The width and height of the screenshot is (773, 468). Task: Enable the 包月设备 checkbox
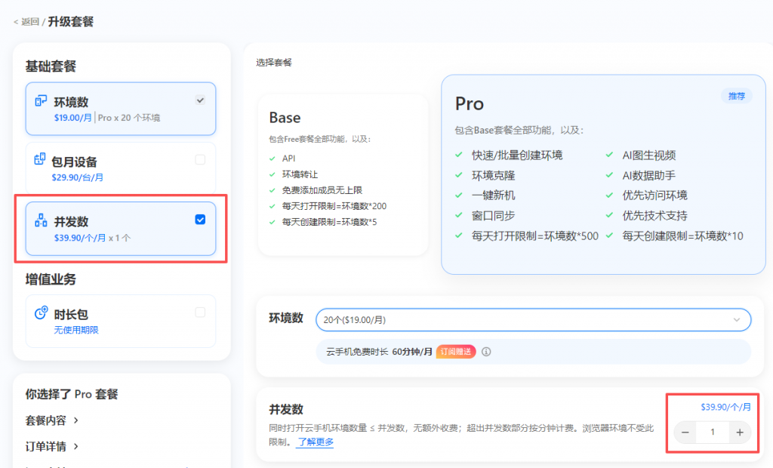[x=200, y=160]
